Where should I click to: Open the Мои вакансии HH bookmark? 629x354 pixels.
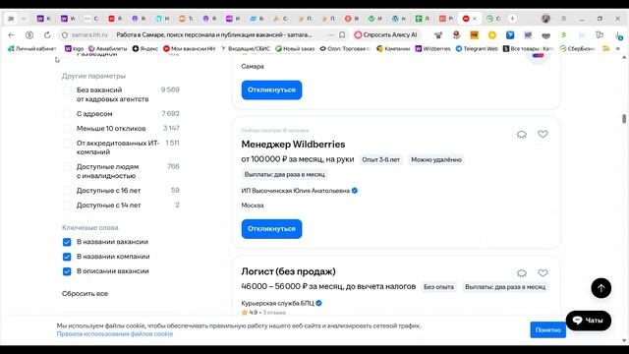click(190, 48)
